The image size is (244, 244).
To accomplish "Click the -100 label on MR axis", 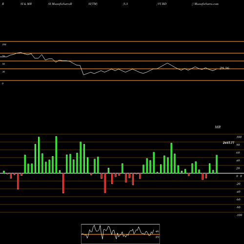I will [x=239, y=215].
